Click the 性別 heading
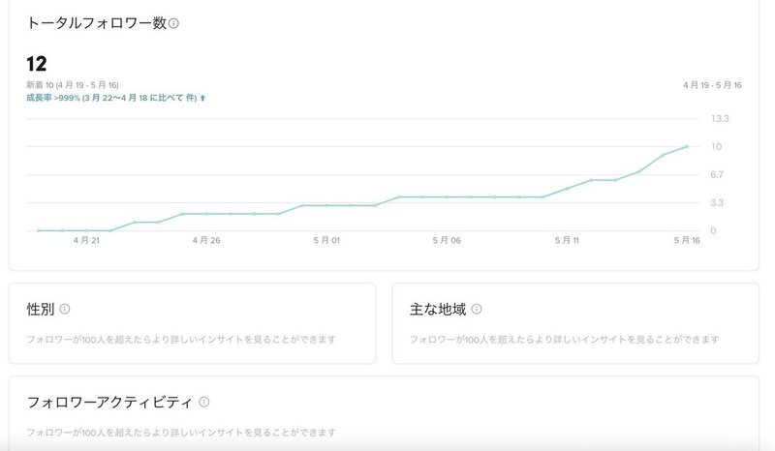The image size is (775, 451). pos(41,310)
